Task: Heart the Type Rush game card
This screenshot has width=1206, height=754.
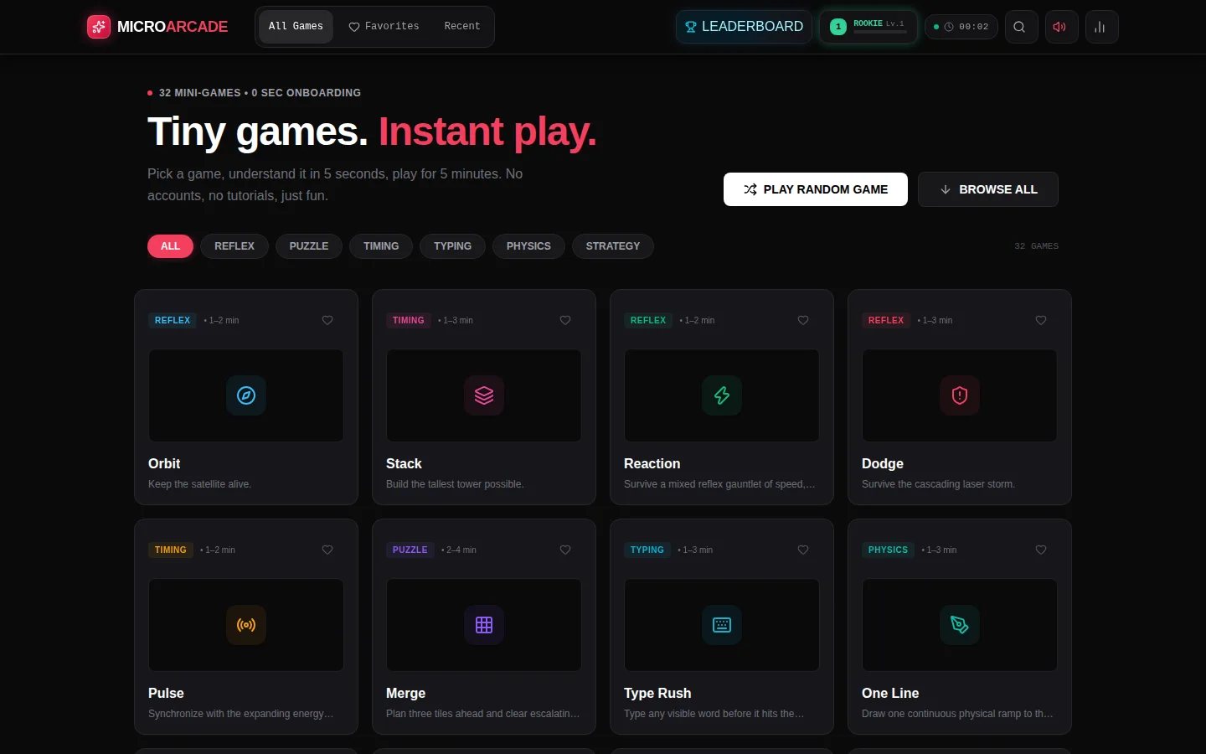Action: point(803,550)
